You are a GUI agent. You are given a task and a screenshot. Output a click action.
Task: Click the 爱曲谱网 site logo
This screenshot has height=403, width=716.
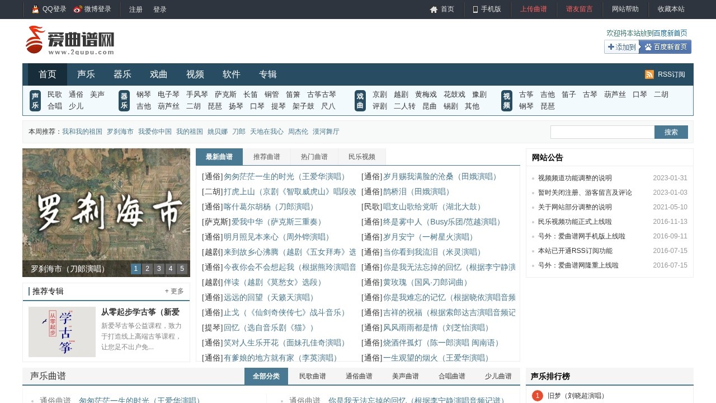point(70,40)
